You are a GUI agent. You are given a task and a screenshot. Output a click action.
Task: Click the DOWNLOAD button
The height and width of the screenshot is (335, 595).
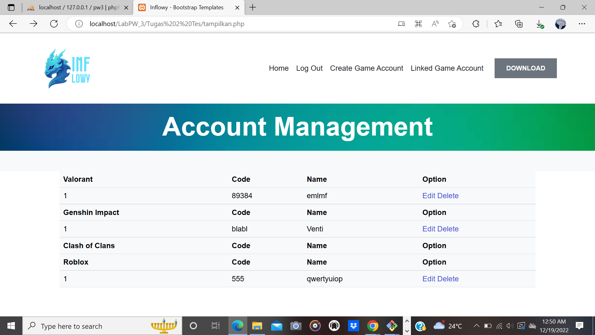tap(525, 68)
